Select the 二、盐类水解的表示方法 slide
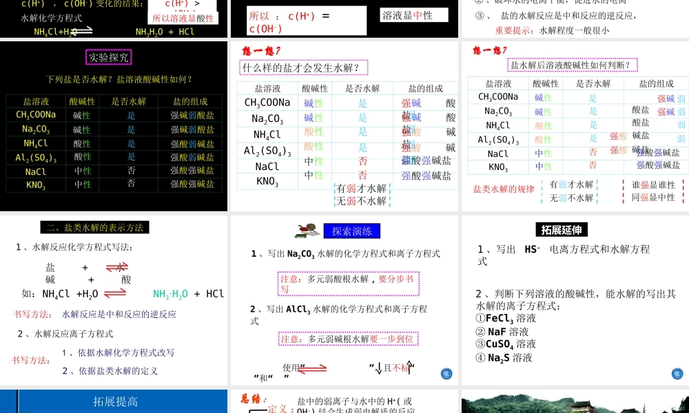The height and width of the screenshot is (413, 689). click(114, 300)
